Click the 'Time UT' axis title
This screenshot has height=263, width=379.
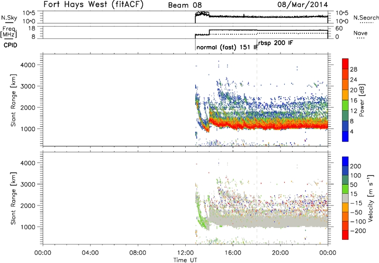click(x=185, y=260)
